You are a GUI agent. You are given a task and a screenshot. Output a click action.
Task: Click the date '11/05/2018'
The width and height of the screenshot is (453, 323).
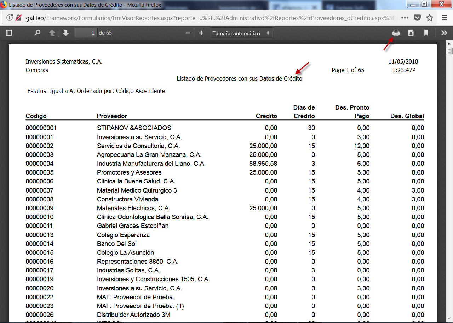point(403,61)
